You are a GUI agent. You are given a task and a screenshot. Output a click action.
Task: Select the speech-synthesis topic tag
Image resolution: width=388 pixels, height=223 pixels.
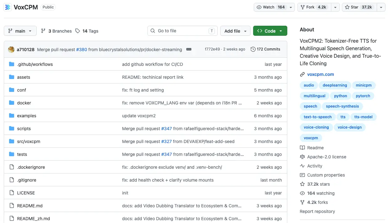(343, 106)
